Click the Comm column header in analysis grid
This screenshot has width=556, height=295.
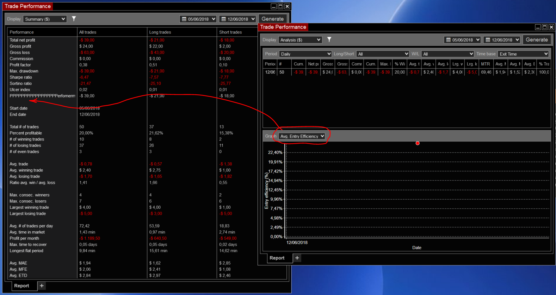[x=357, y=64]
